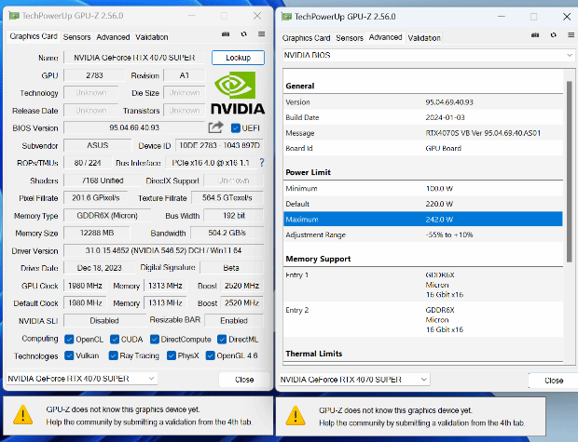Click the Shaders 7168 Unified field
Image resolution: width=578 pixels, height=442 pixels.
pos(103,181)
